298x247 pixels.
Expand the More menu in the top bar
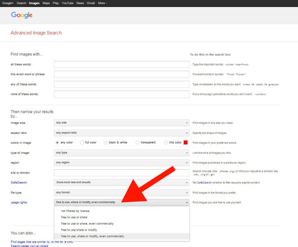click(102, 3)
